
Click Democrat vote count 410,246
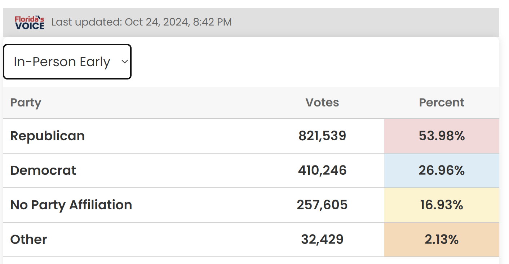322,170
